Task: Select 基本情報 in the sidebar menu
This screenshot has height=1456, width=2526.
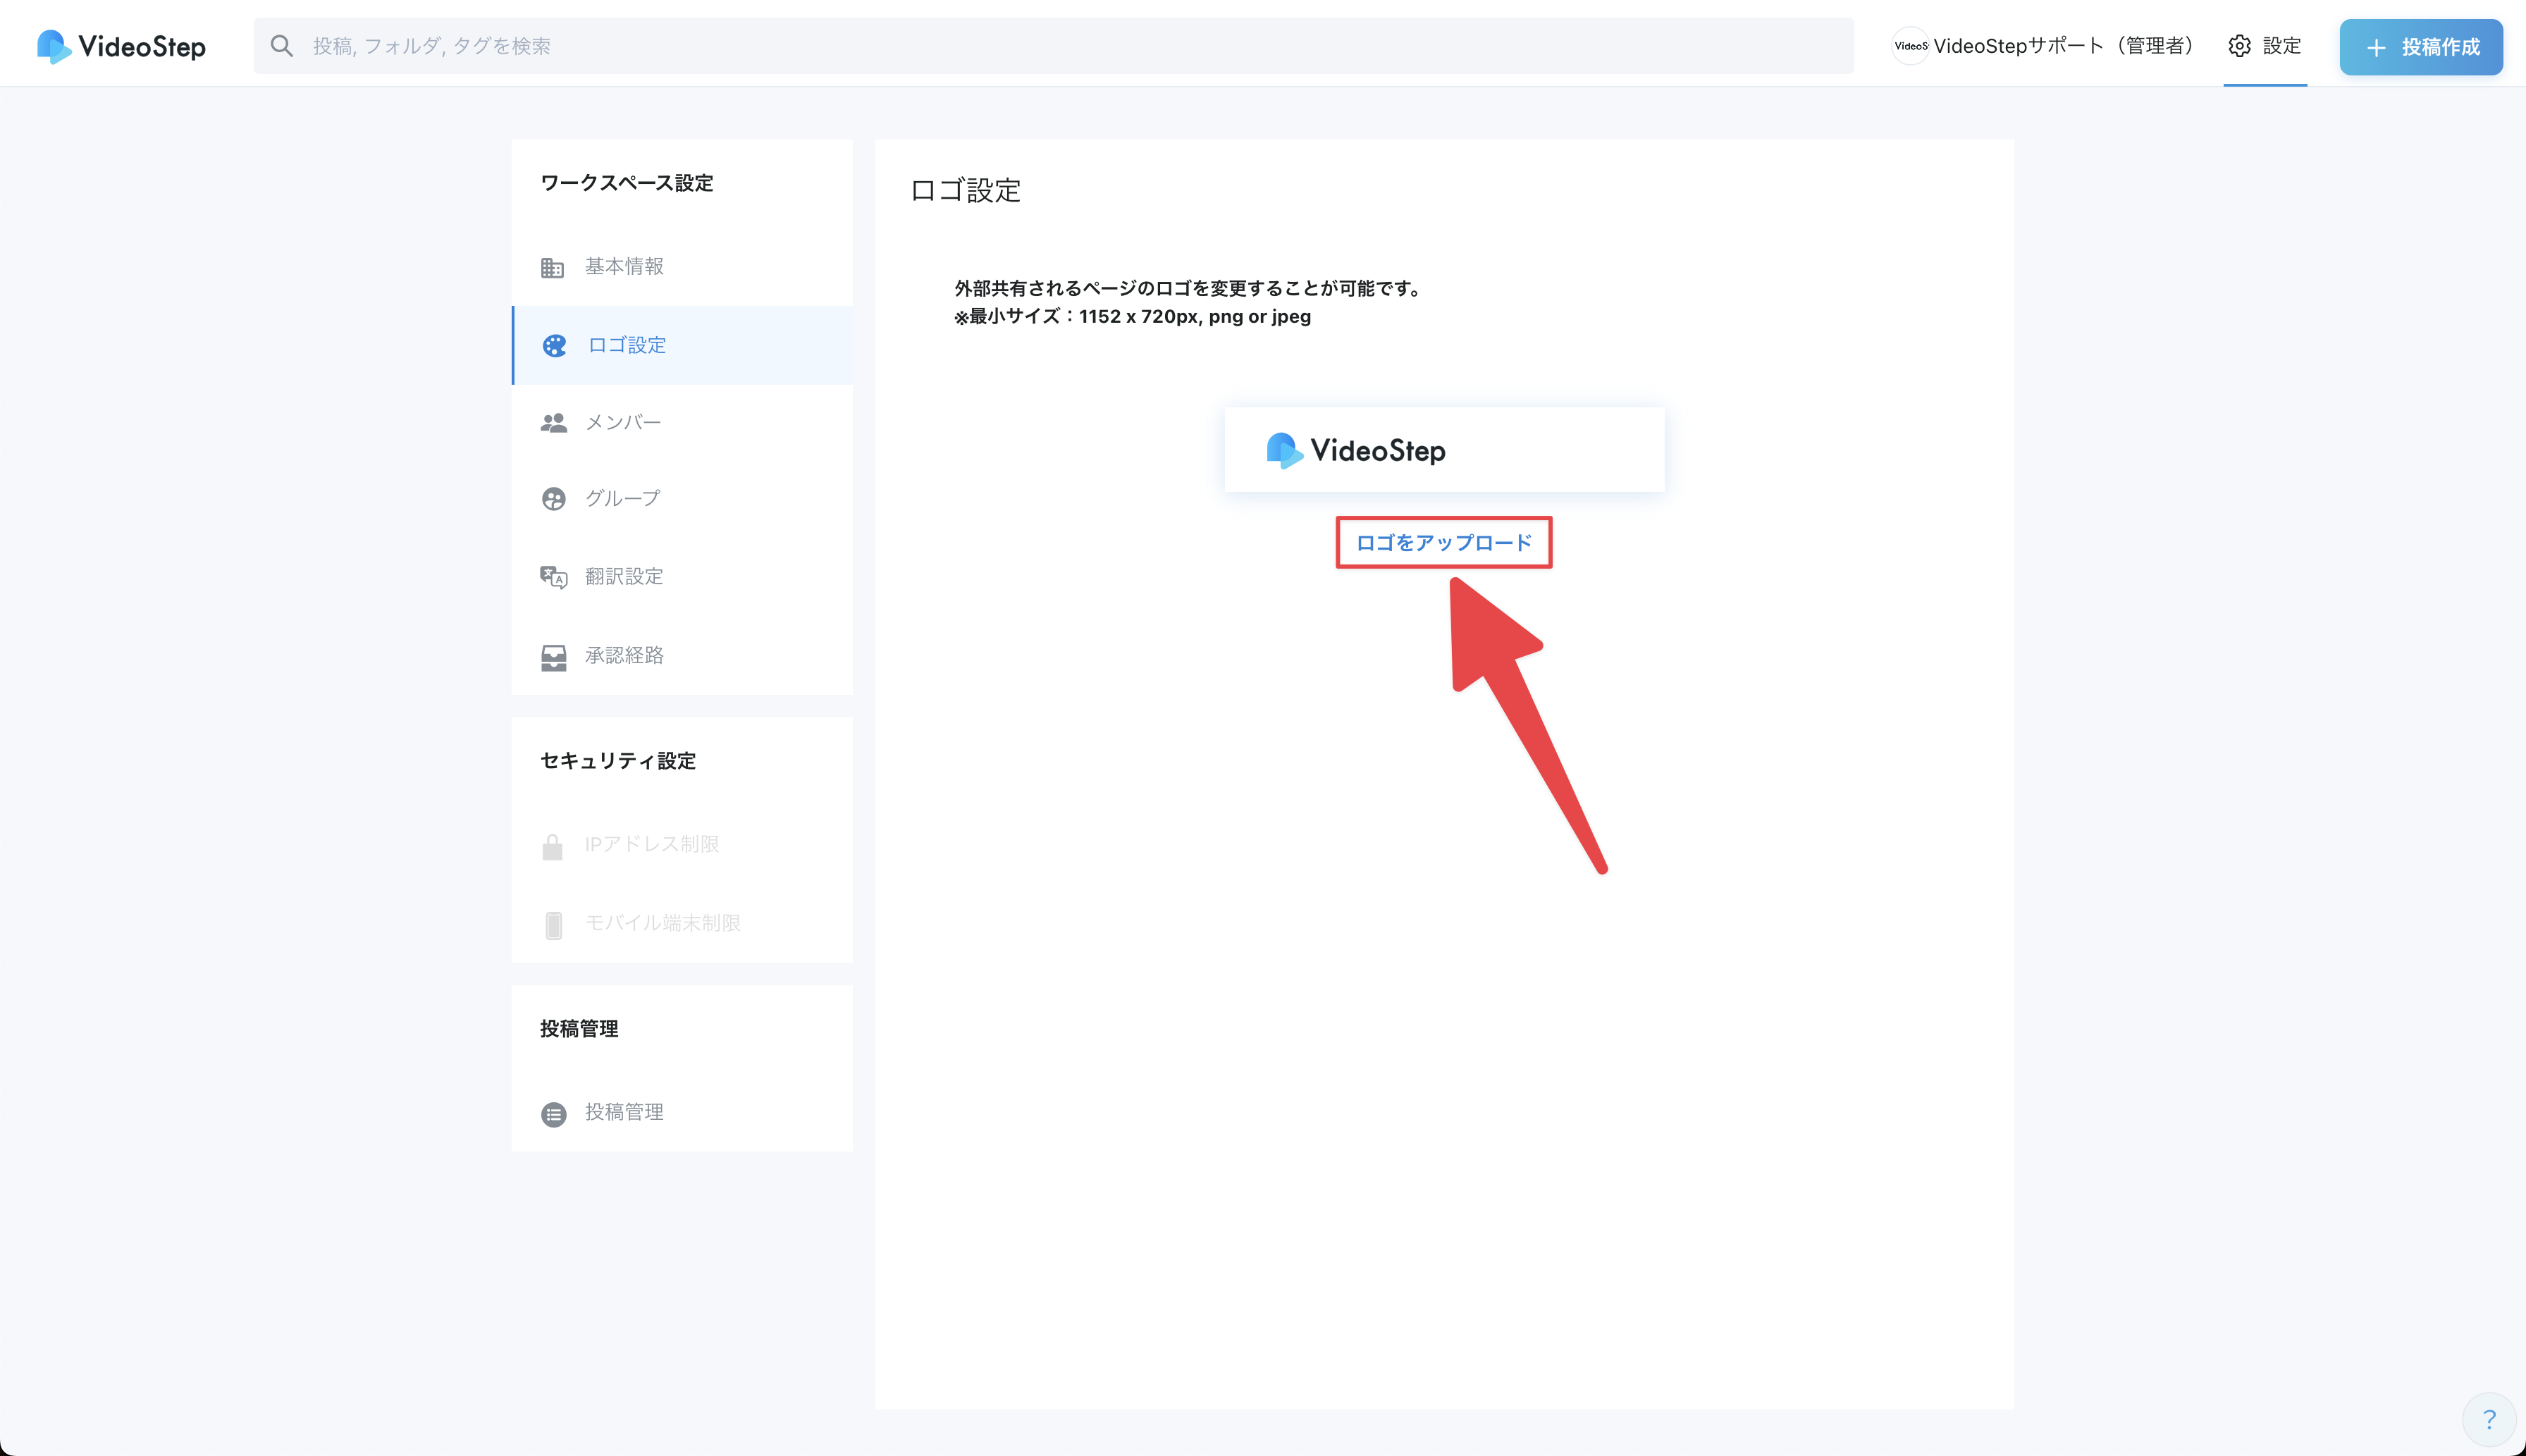Action: (x=624, y=267)
